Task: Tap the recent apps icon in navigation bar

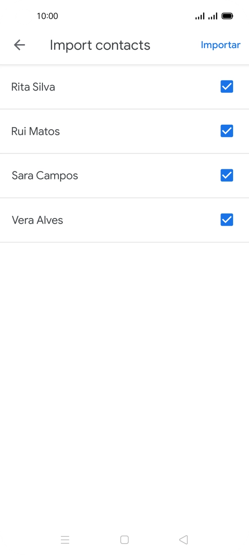Action: 65,539
